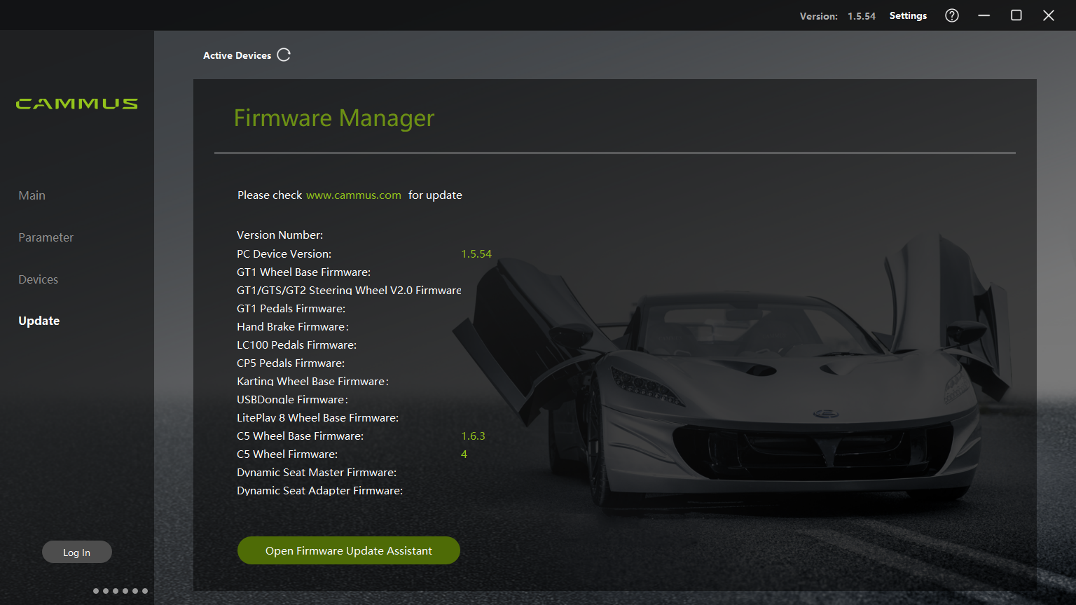Open the Devices tab
Screen dimensions: 1076x605
point(38,279)
